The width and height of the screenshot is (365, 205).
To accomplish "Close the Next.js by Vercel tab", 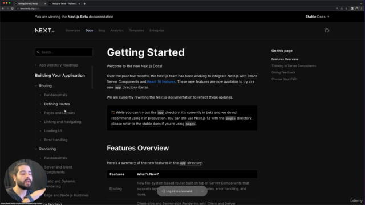I will click(x=79, y=3).
